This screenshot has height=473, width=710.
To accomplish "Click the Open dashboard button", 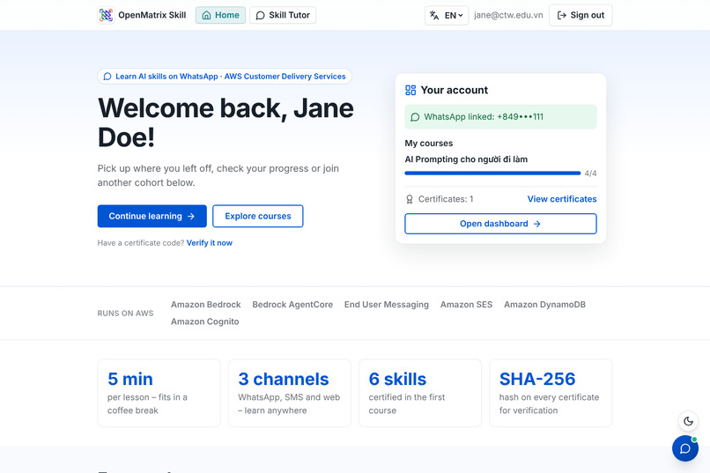I will tap(500, 224).
